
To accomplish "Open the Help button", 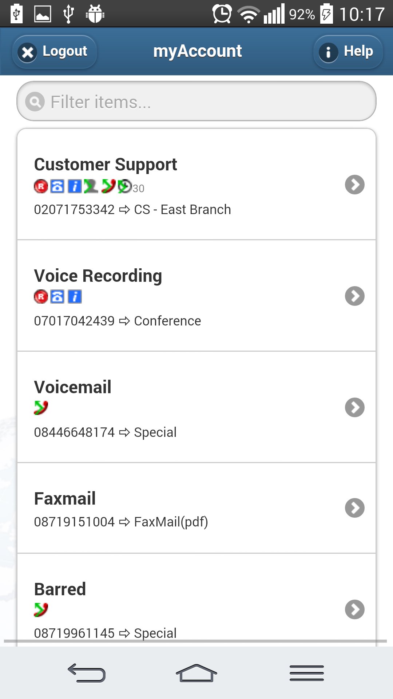I will click(x=348, y=52).
